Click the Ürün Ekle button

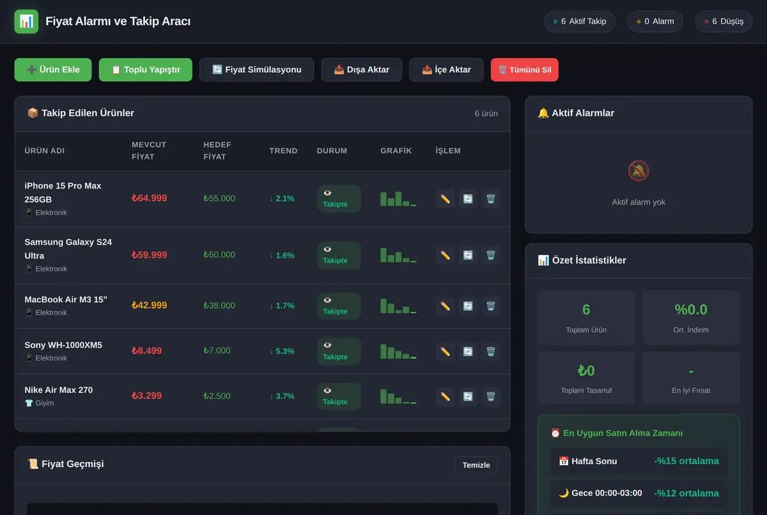(53, 70)
